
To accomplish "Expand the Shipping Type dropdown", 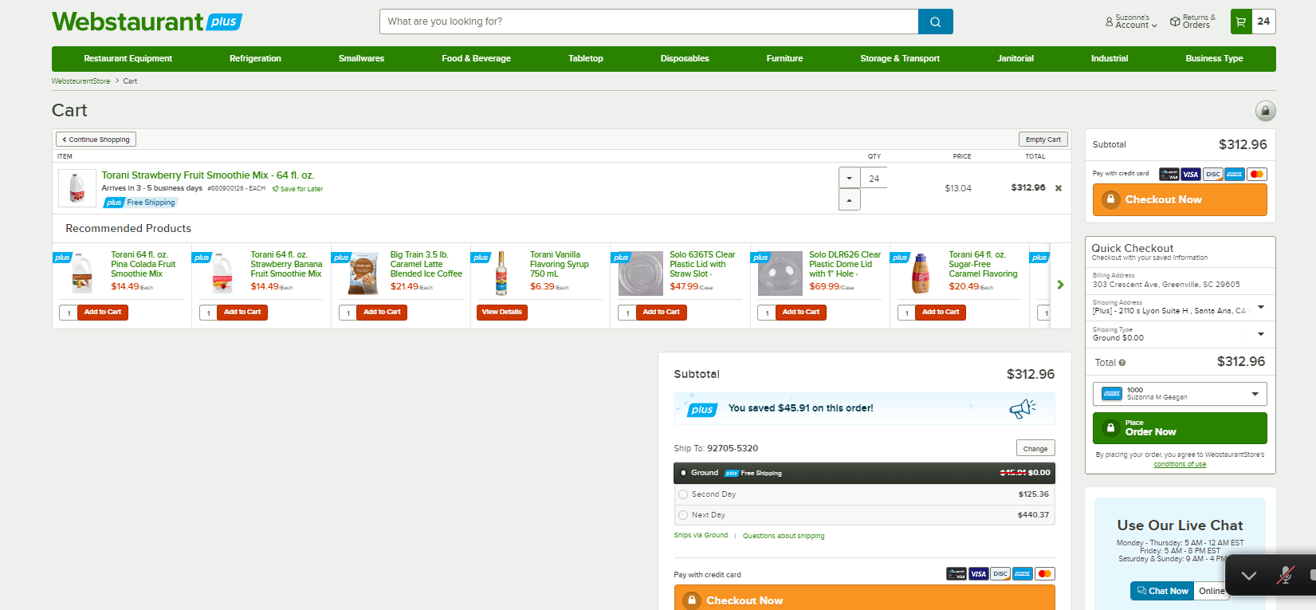I will [1261, 334].
